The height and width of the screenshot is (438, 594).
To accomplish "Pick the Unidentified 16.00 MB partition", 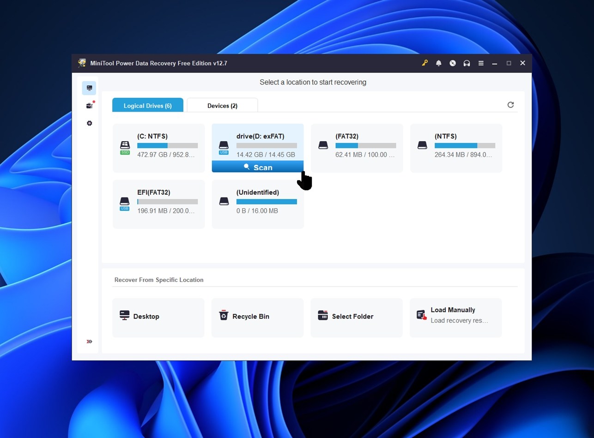I will [257, 204].
